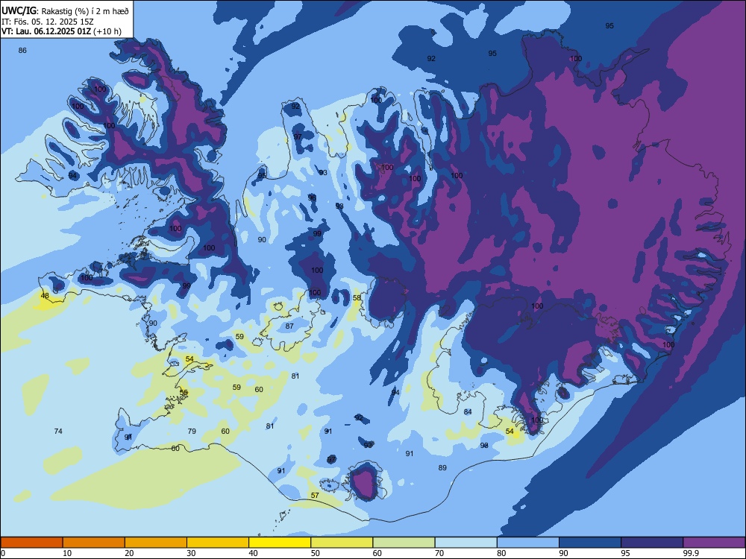The image size is (746, 559).
Task: Select the legend scale label '40'
Action: [253, 553]
